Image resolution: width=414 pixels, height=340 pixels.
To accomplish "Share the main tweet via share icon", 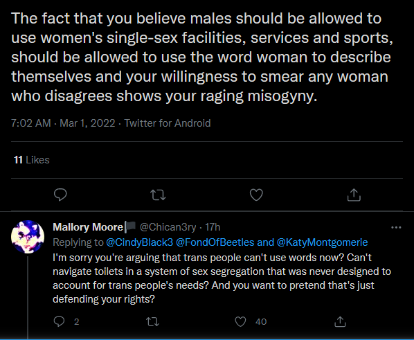I will (354, 195).
